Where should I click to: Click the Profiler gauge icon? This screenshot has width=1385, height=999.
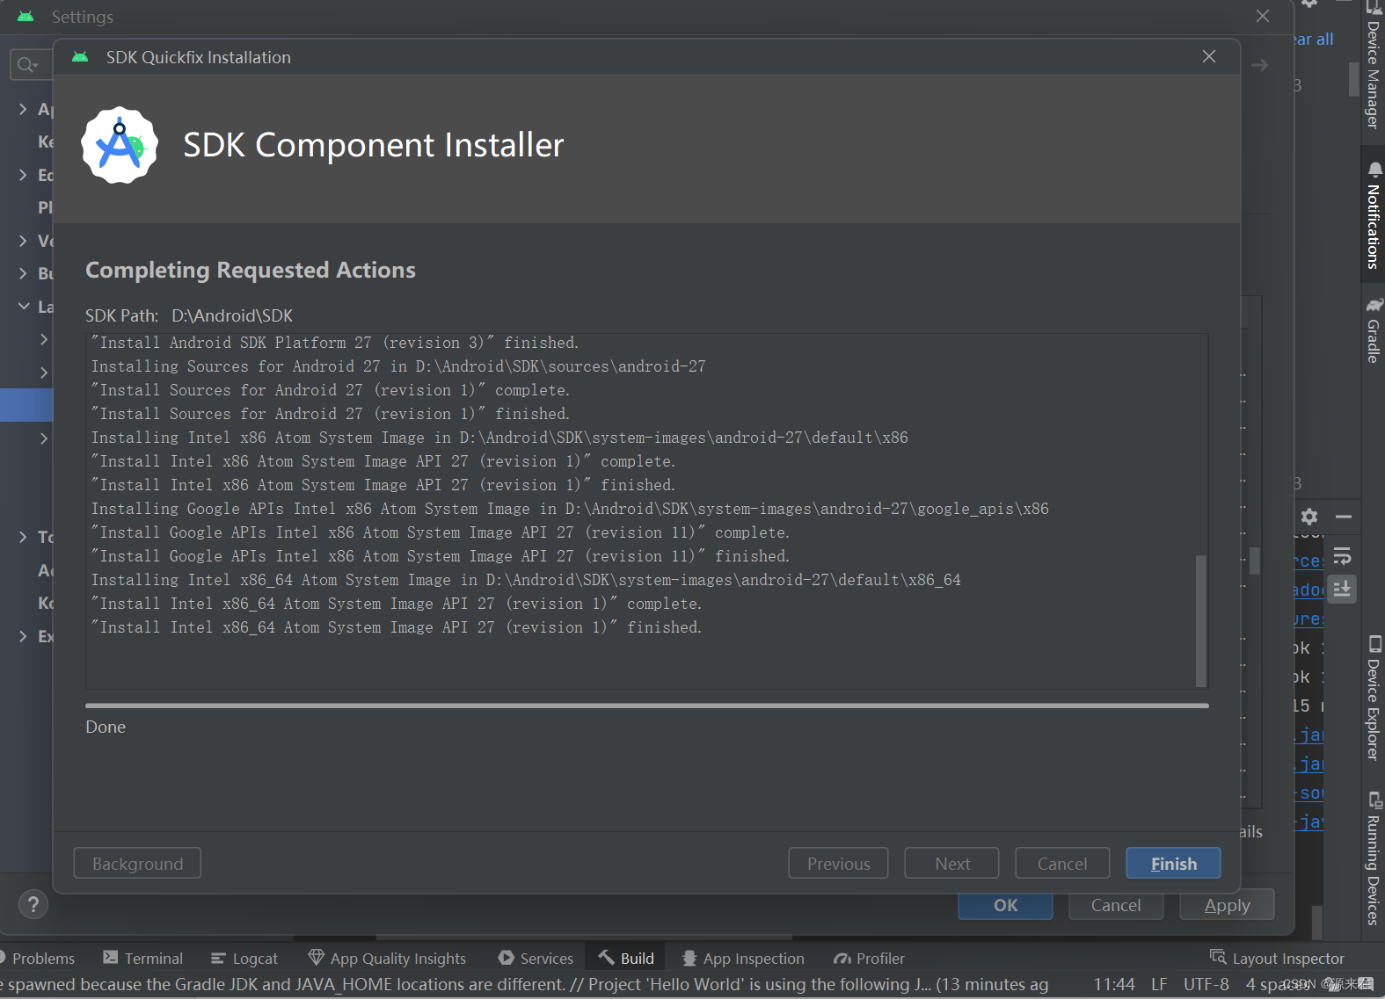coord(842,959)
